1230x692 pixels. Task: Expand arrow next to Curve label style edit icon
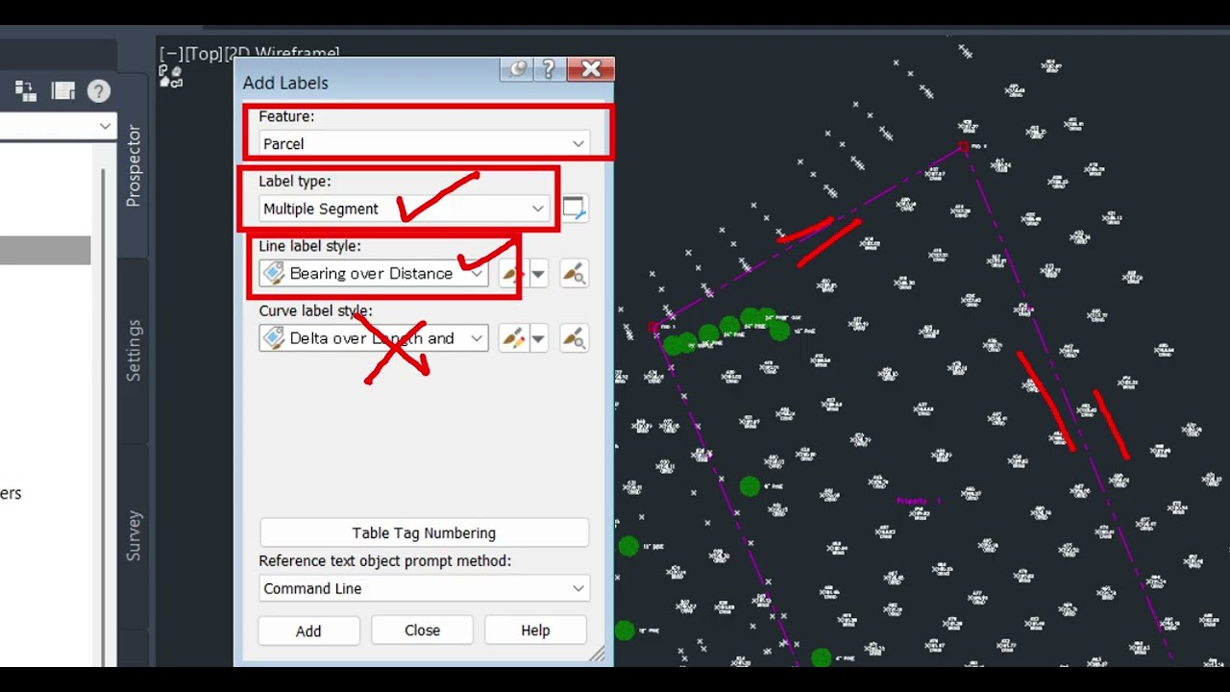pyautogui.click(x=538, y=338)
